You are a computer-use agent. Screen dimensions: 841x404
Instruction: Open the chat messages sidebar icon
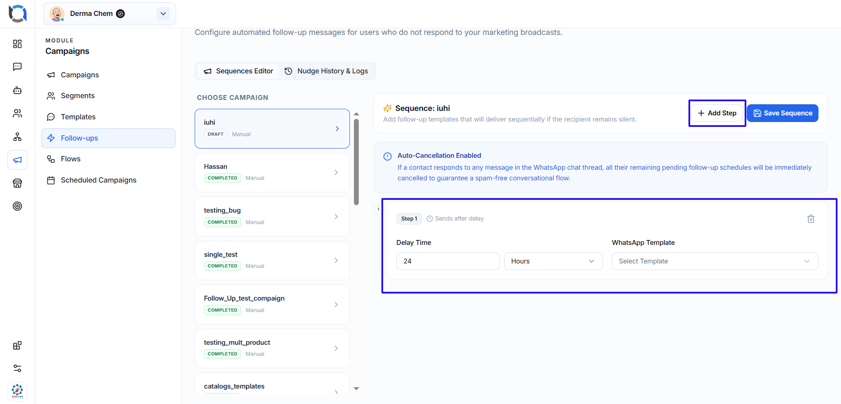coord(17,67)
